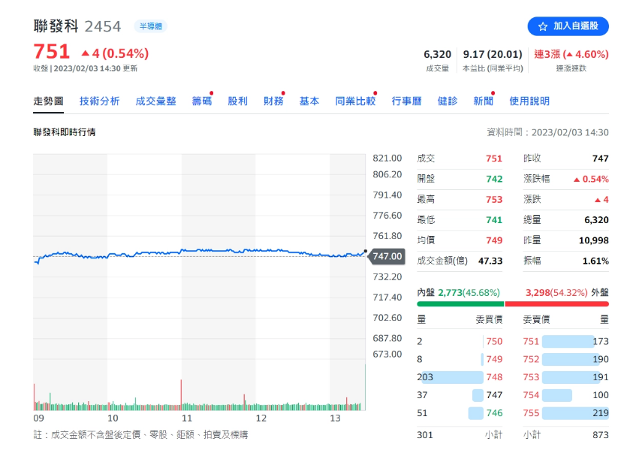Image resolution: width=633 pixels, height=462 pixels.
Task: Click the ask subtotal 873
Action: 600,434
